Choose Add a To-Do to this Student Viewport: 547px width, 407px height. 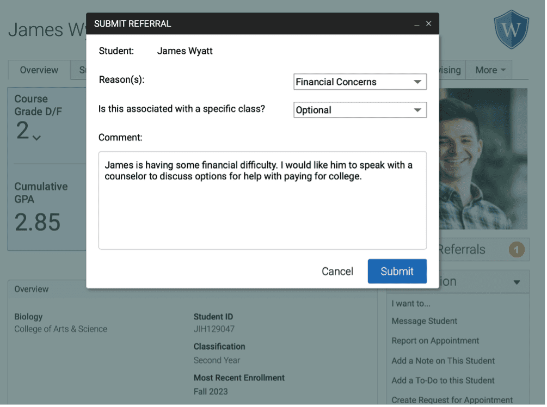(x=442, y=380)
